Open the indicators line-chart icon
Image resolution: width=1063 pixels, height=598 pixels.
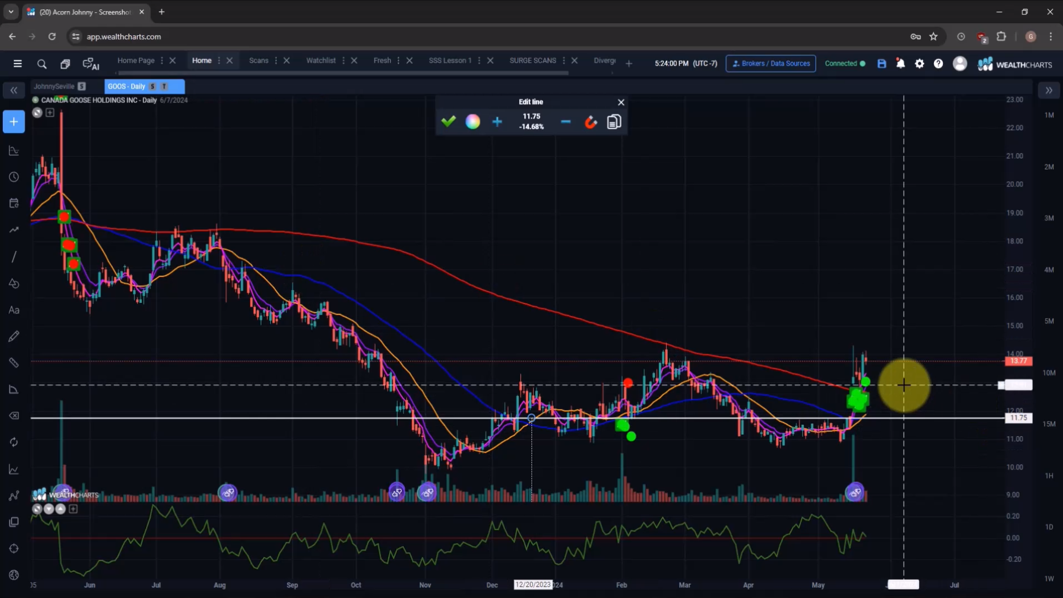[14, 470]
